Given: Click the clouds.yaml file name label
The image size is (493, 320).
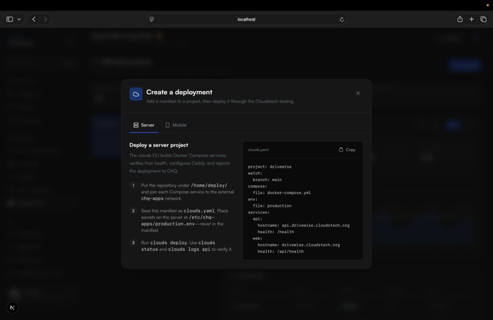Looking at the screenshot, I should click(x=258, y=150).
